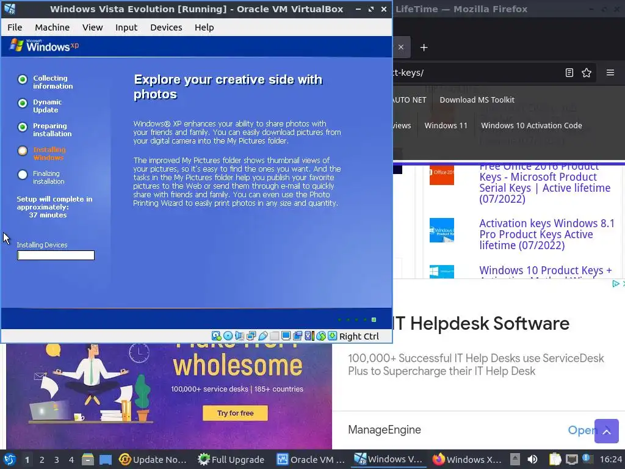This screenshot has height=469, width=625.
Task: Open the volume speaker icon in system tray
Action: [x=532, y=459]
